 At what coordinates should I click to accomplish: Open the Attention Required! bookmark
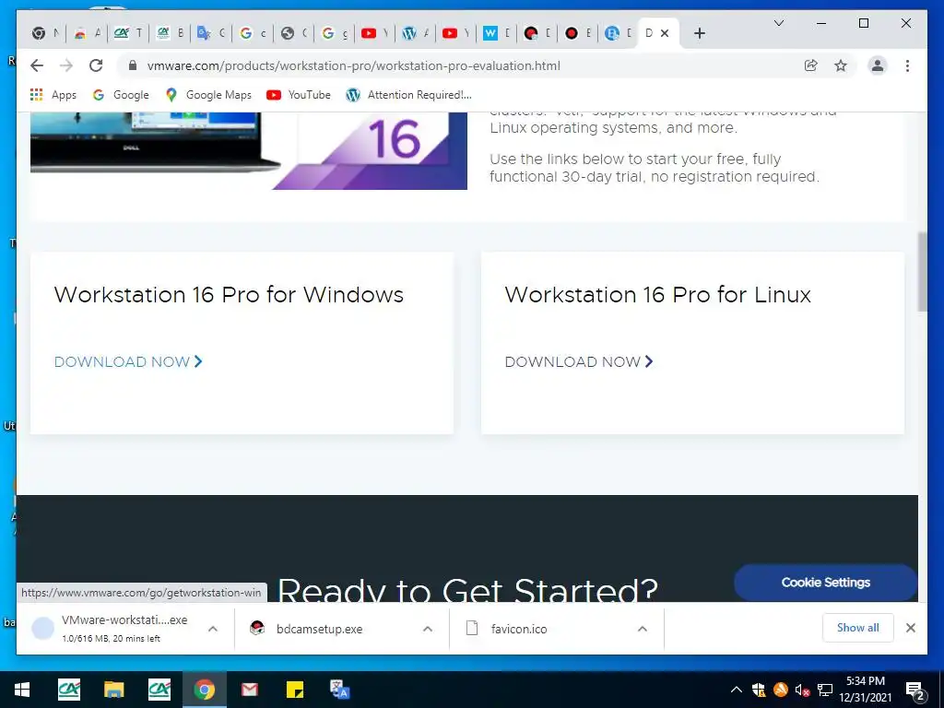tap(408, 95)
